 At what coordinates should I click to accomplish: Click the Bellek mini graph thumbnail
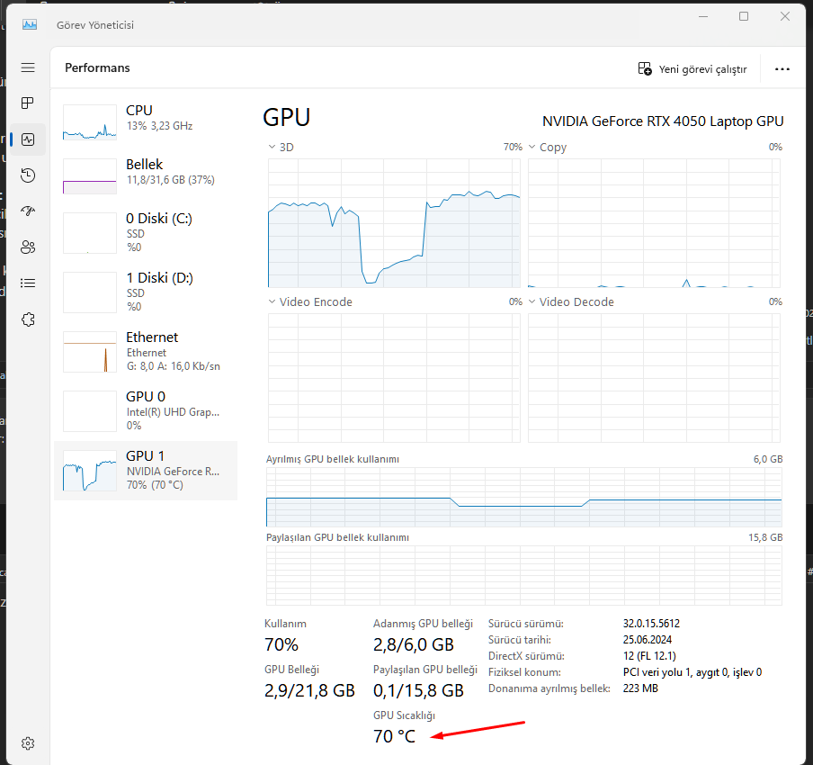coord(90,176)
